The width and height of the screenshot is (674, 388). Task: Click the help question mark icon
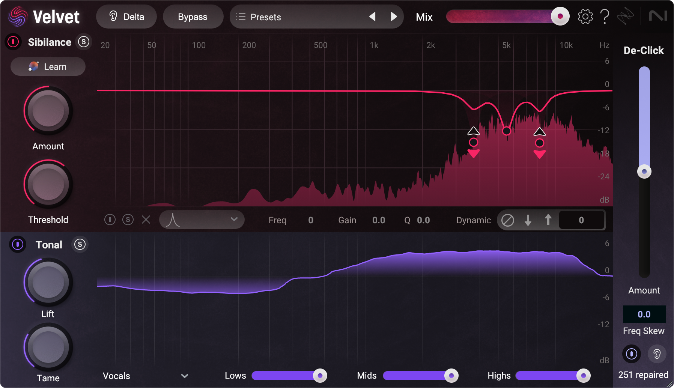click(x=605, y=17)
